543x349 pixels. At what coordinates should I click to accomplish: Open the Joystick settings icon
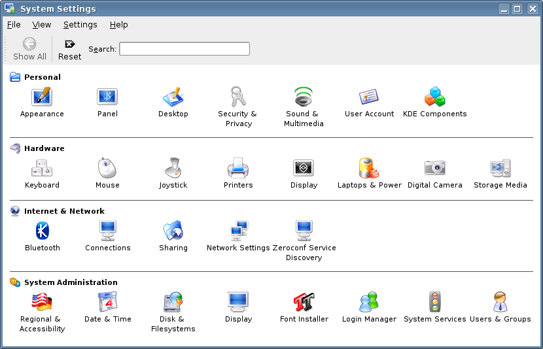point(173,169)
